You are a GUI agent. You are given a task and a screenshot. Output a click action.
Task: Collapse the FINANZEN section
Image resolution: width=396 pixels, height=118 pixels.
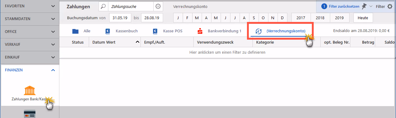click(x=29, y=70)
